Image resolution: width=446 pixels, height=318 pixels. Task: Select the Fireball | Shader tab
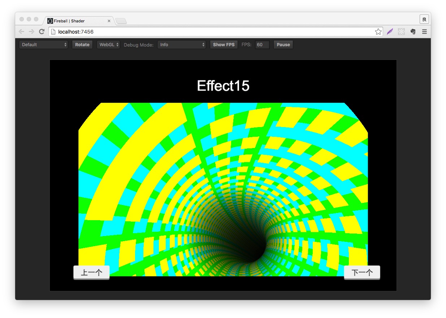pyautogui.click(x=79, y=21)
